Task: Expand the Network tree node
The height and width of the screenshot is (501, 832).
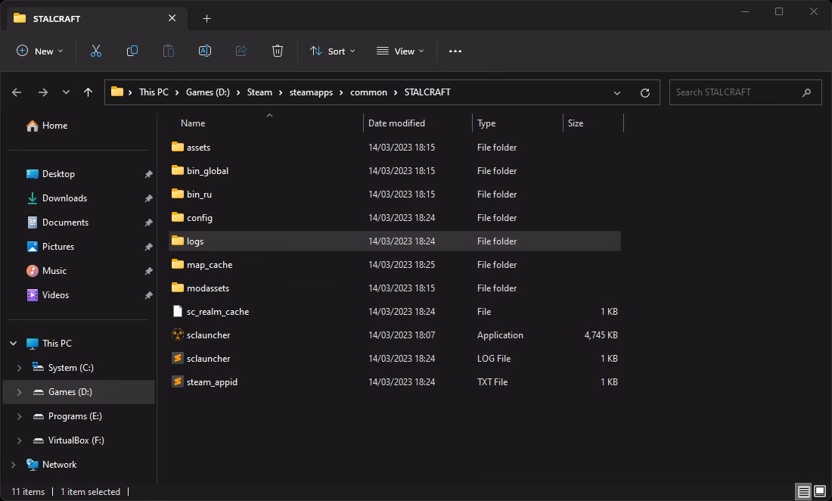Action: [x=14, y=465]
